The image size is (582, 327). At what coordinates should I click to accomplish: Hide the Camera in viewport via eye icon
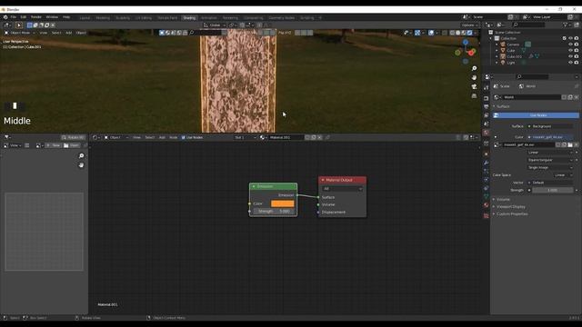tap(570, 45)
